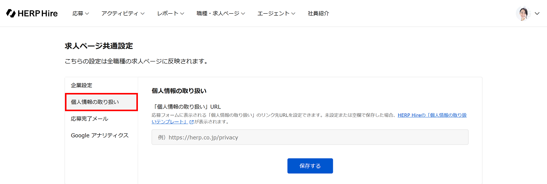Go to 社員紹介 page
This screenshot has height=184, width=547.
point(318,13)
